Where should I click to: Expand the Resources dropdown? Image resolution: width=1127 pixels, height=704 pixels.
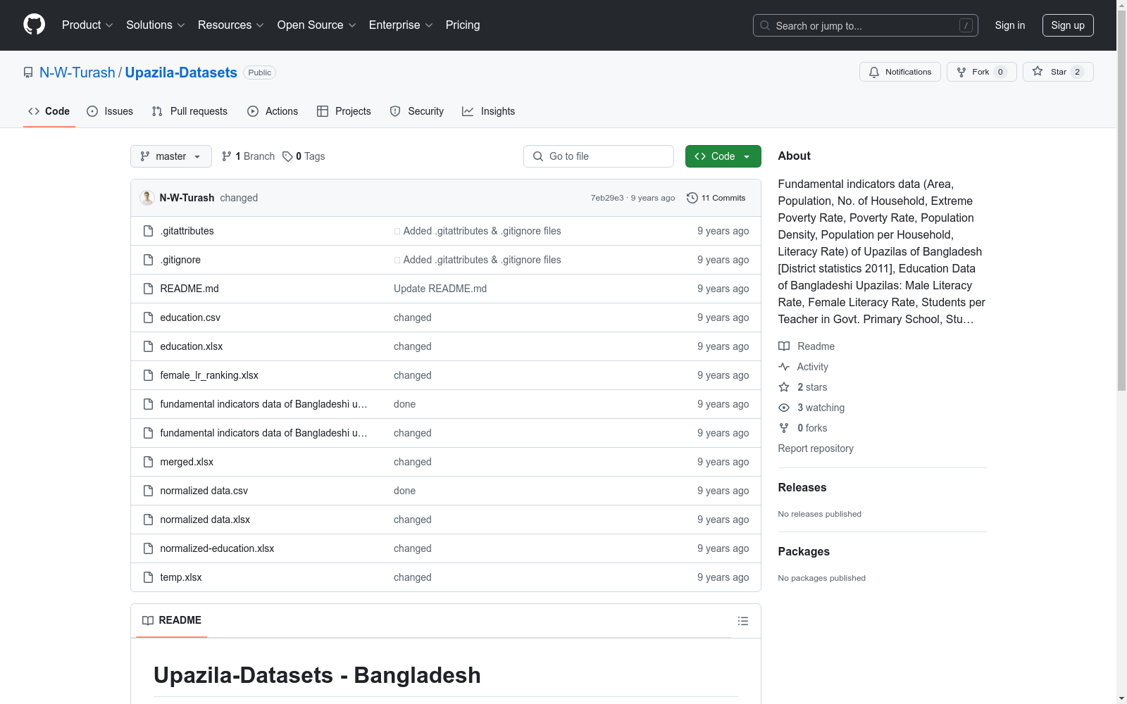[x=231, y=25]
